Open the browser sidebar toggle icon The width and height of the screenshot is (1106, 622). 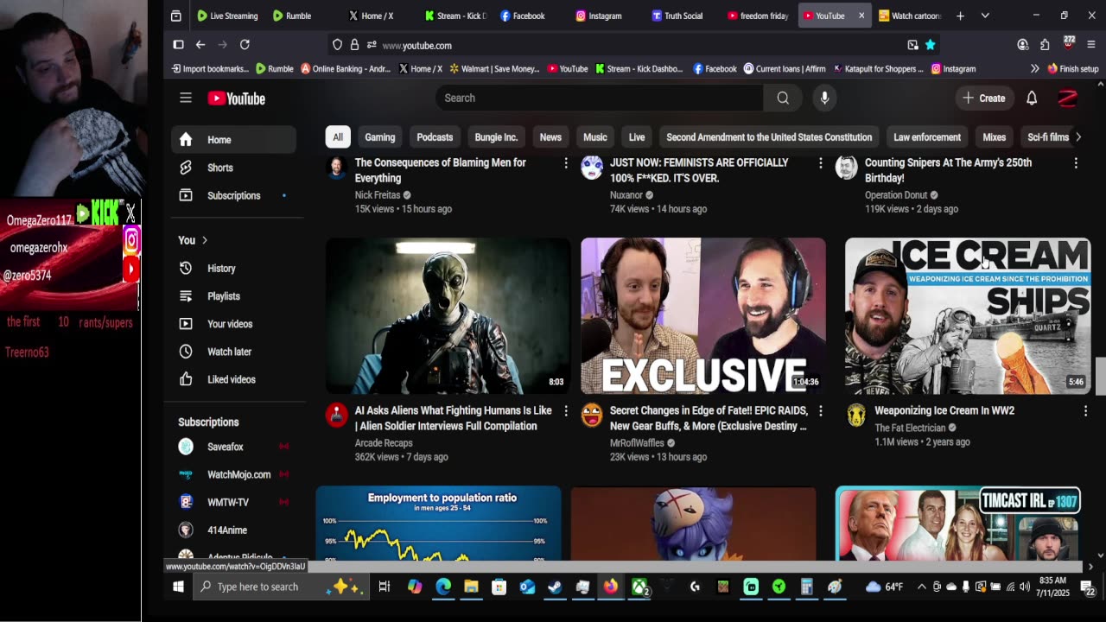(x=179, y=45)
